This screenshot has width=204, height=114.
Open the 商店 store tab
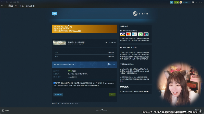(11, 6)
